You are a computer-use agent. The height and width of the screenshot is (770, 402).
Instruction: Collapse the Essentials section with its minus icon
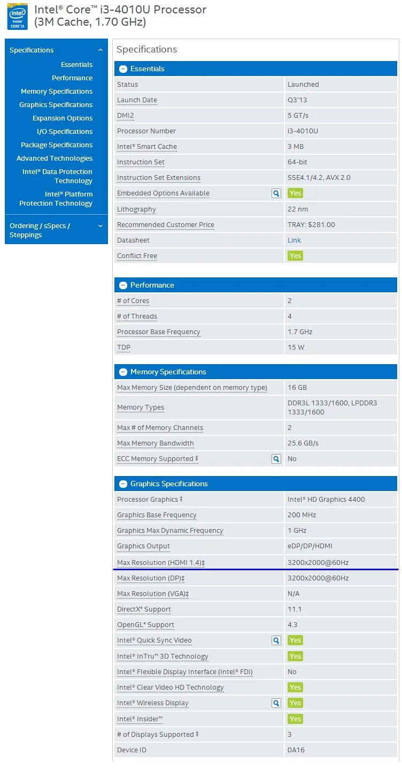[123, 69]
